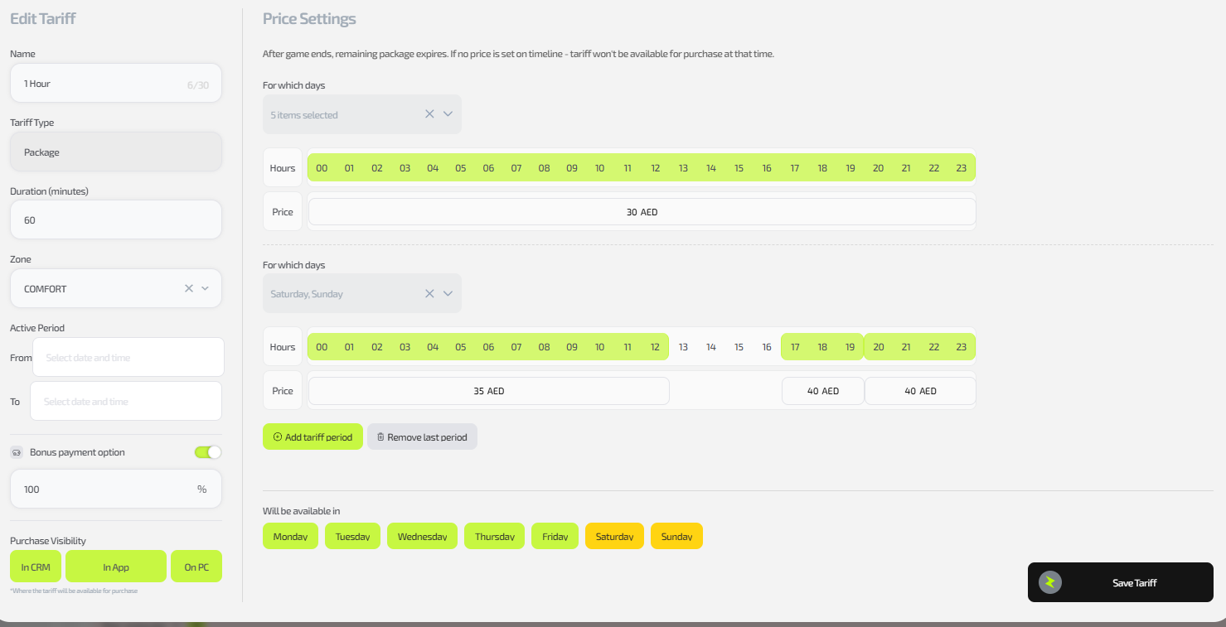Click the Active Period From date field
This screenshot has height=627, width=1226.
point(128,358)
